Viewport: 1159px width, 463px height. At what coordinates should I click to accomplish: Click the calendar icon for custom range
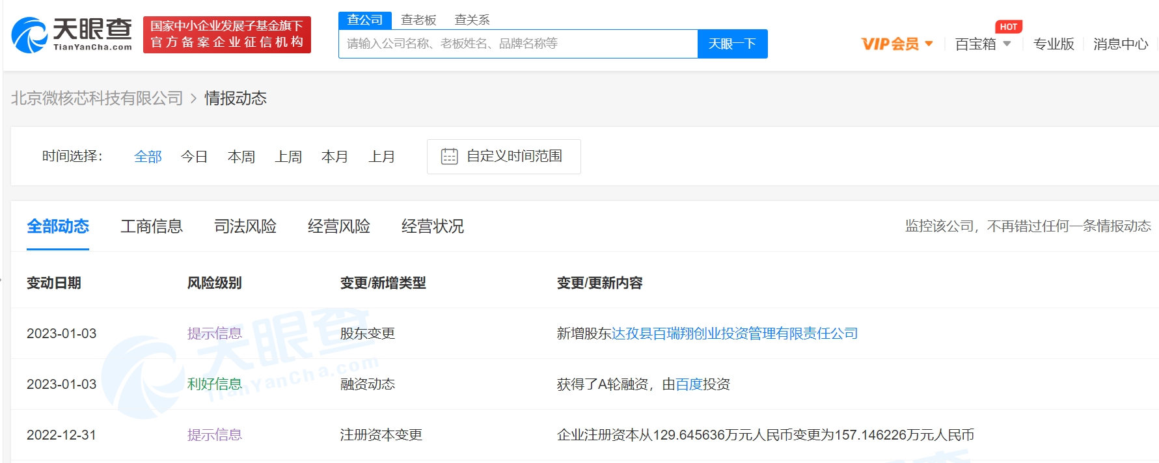(449, 157)
